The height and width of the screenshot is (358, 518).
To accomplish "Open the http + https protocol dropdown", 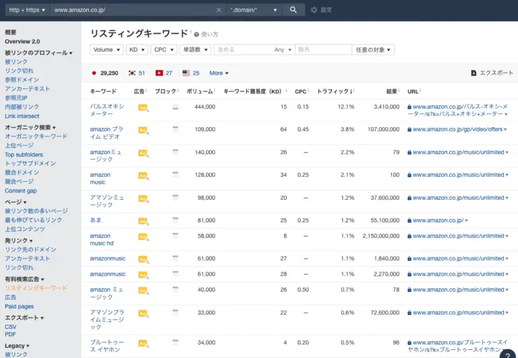I will click(x=27, y=10).
